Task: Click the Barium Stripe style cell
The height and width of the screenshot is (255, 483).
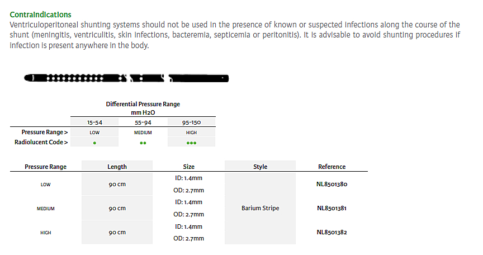Action: pos(260,208)
